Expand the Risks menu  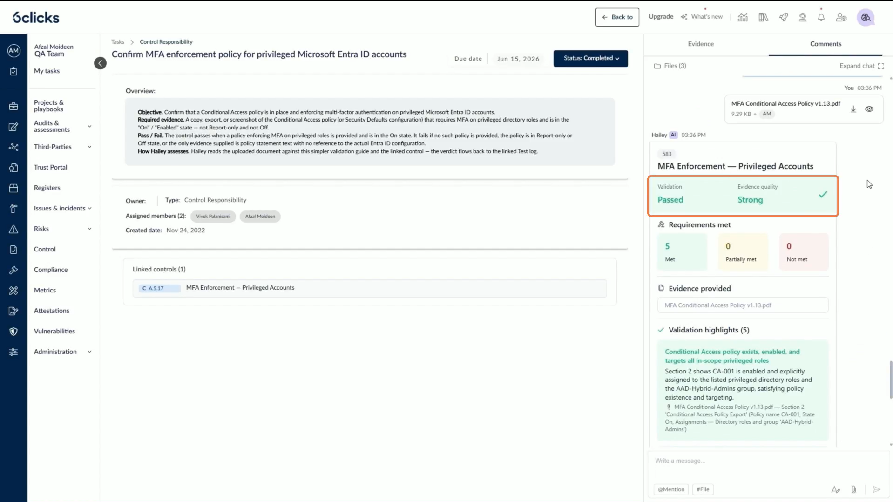(x=89, y=229)
